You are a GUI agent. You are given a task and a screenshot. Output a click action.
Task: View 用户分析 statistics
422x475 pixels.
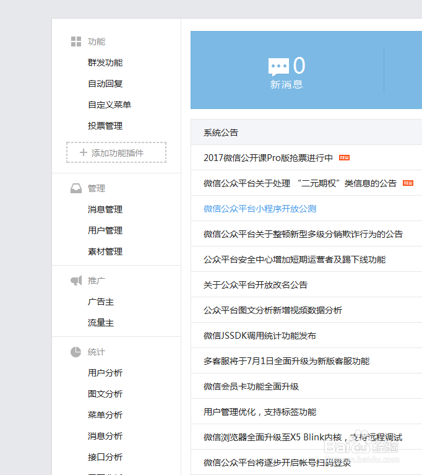[x=105, y=373]
